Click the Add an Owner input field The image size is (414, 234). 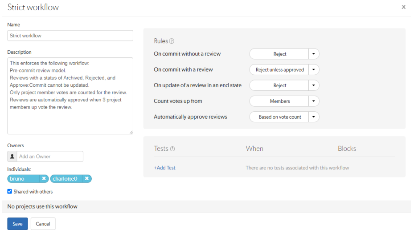[x=50, y=156]
